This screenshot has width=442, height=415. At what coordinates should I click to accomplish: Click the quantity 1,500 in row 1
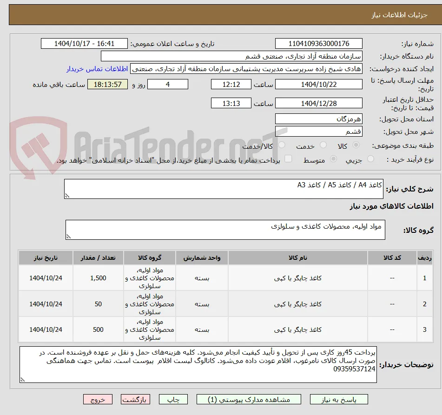tap(98, 278)
